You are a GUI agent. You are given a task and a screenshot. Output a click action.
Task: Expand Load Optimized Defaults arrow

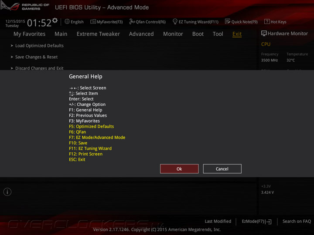coord(12,46)
